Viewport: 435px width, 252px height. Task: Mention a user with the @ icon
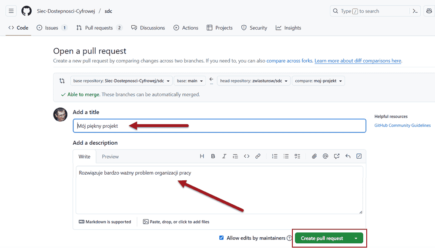[325, 156]
